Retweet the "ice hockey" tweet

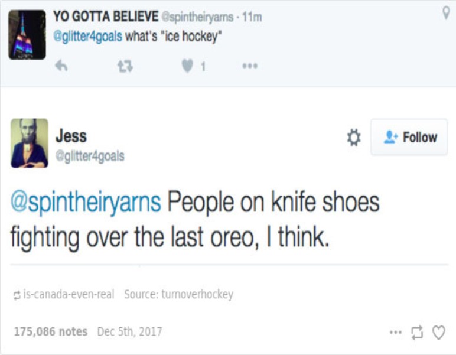tap(123, 67)
